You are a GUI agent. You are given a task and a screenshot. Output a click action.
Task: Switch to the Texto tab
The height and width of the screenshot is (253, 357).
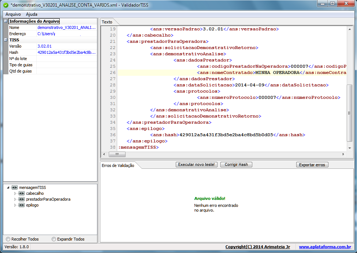(107, 22)
